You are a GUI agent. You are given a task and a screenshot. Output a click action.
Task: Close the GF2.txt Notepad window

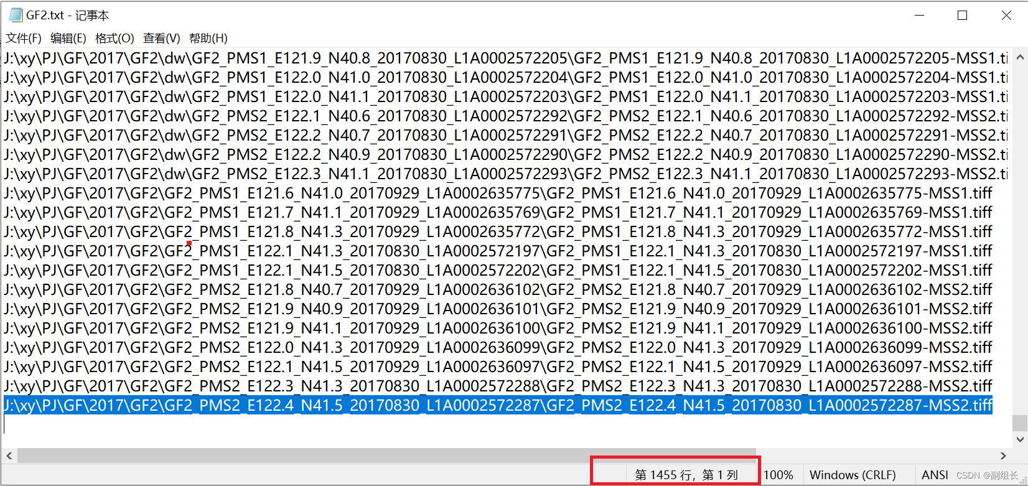(x=1006, y=15)
